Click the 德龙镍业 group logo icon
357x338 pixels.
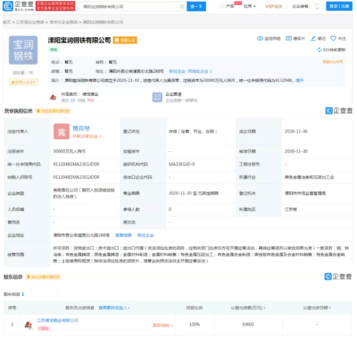tap(53, 97)
